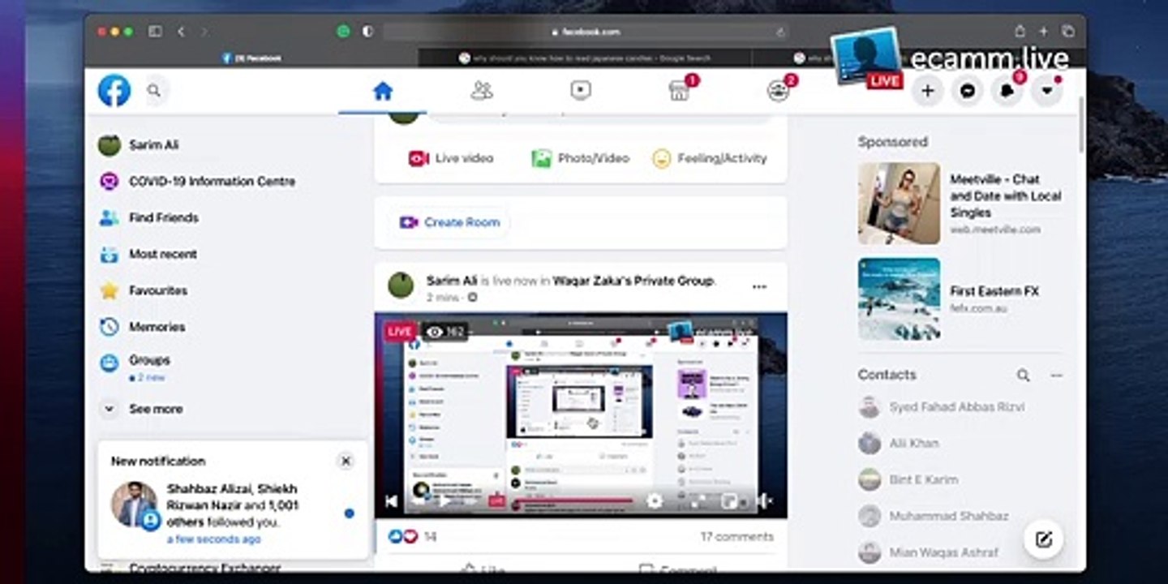Click the Safari sidebar toggle icon
Viewport: 1168px width, 584px height.
pos(155,32)
